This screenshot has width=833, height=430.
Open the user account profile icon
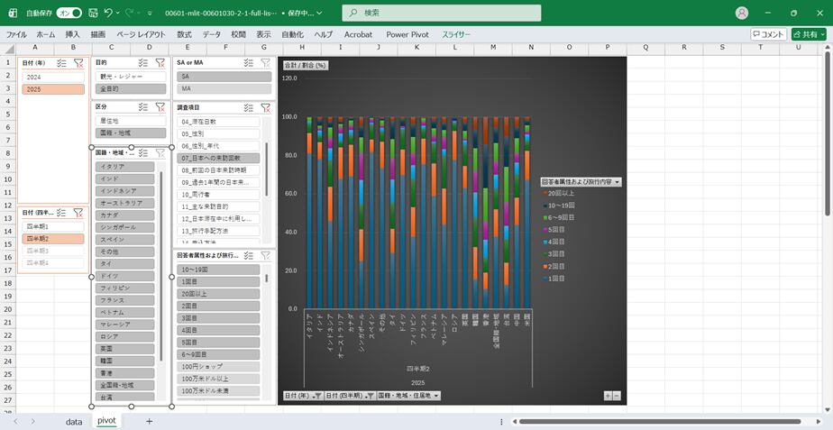tap(742, 13)
